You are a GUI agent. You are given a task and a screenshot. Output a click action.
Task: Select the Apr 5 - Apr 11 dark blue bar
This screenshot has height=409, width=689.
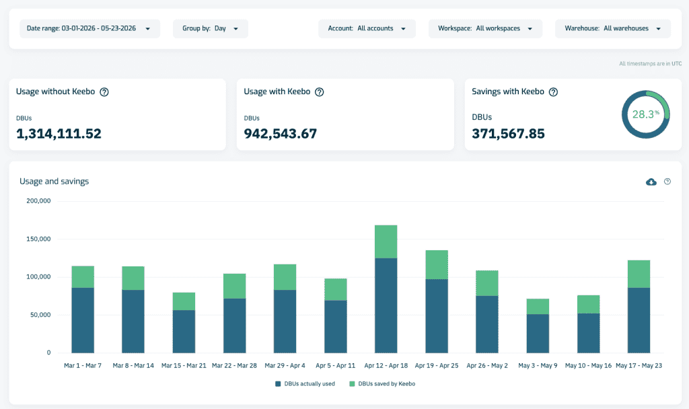pyautogui.click(x=336, y=326)
